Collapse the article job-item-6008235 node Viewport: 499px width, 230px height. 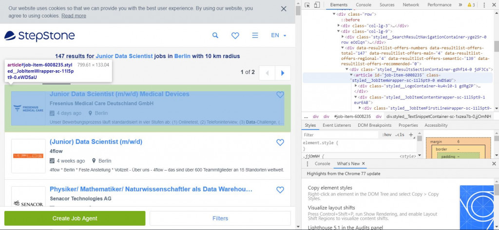point(351,75)
